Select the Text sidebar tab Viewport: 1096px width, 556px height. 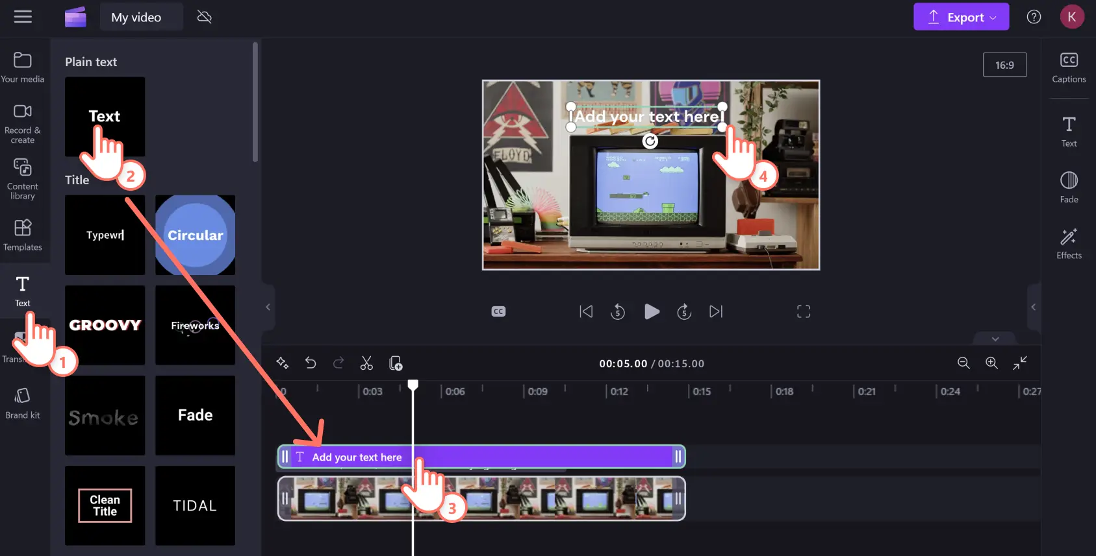(23, 291)
